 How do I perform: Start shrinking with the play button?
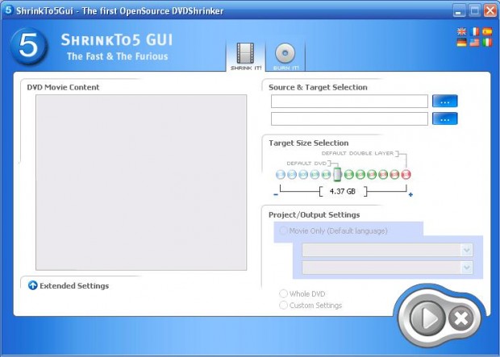(427, 318)
